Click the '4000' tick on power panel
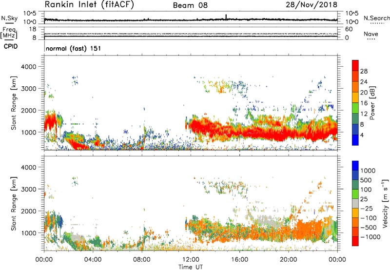 (29, 67)
